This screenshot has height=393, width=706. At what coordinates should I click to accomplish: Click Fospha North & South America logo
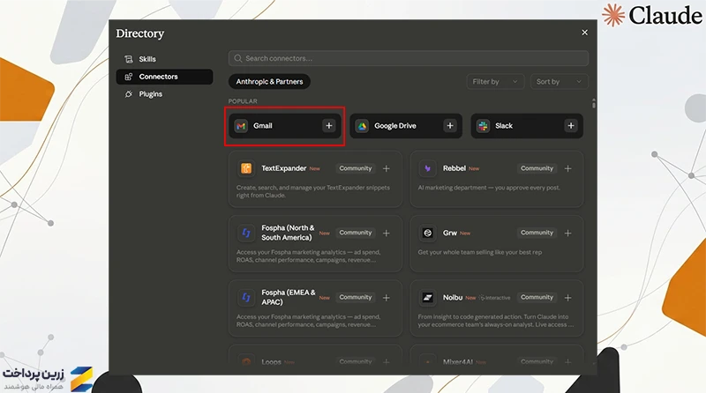point(246,233)
